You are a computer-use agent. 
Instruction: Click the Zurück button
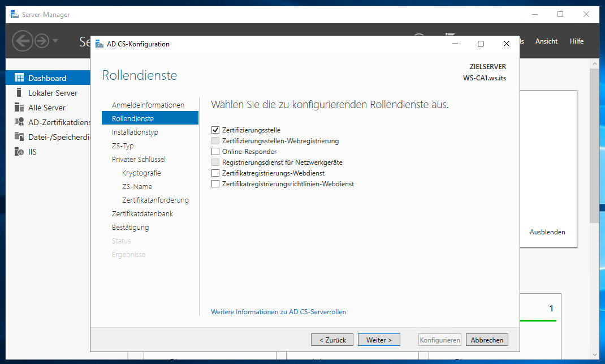(332, 340)
